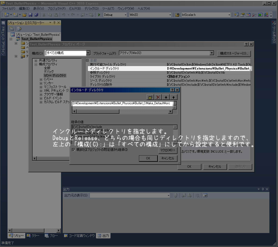Click 'キャンセル' in property pages dialog
This screenshot has height=247, width=278.
click(215, 167)
